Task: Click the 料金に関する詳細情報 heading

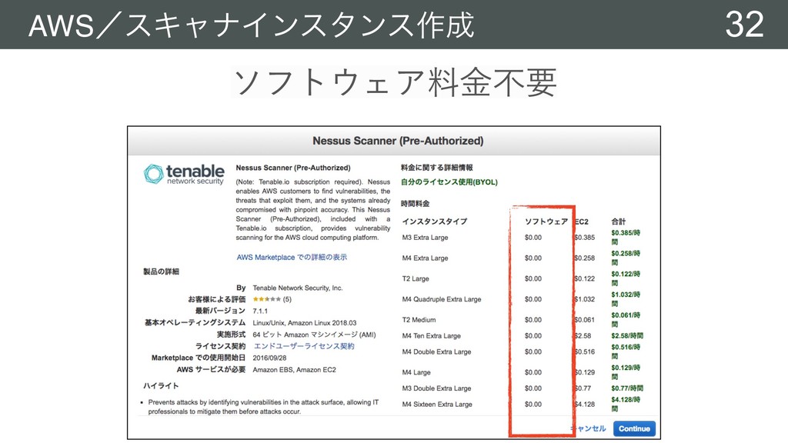Action: coord(437,168)
